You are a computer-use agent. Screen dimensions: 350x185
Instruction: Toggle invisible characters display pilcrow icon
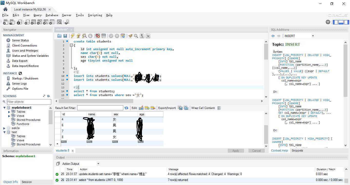point(142,36)
